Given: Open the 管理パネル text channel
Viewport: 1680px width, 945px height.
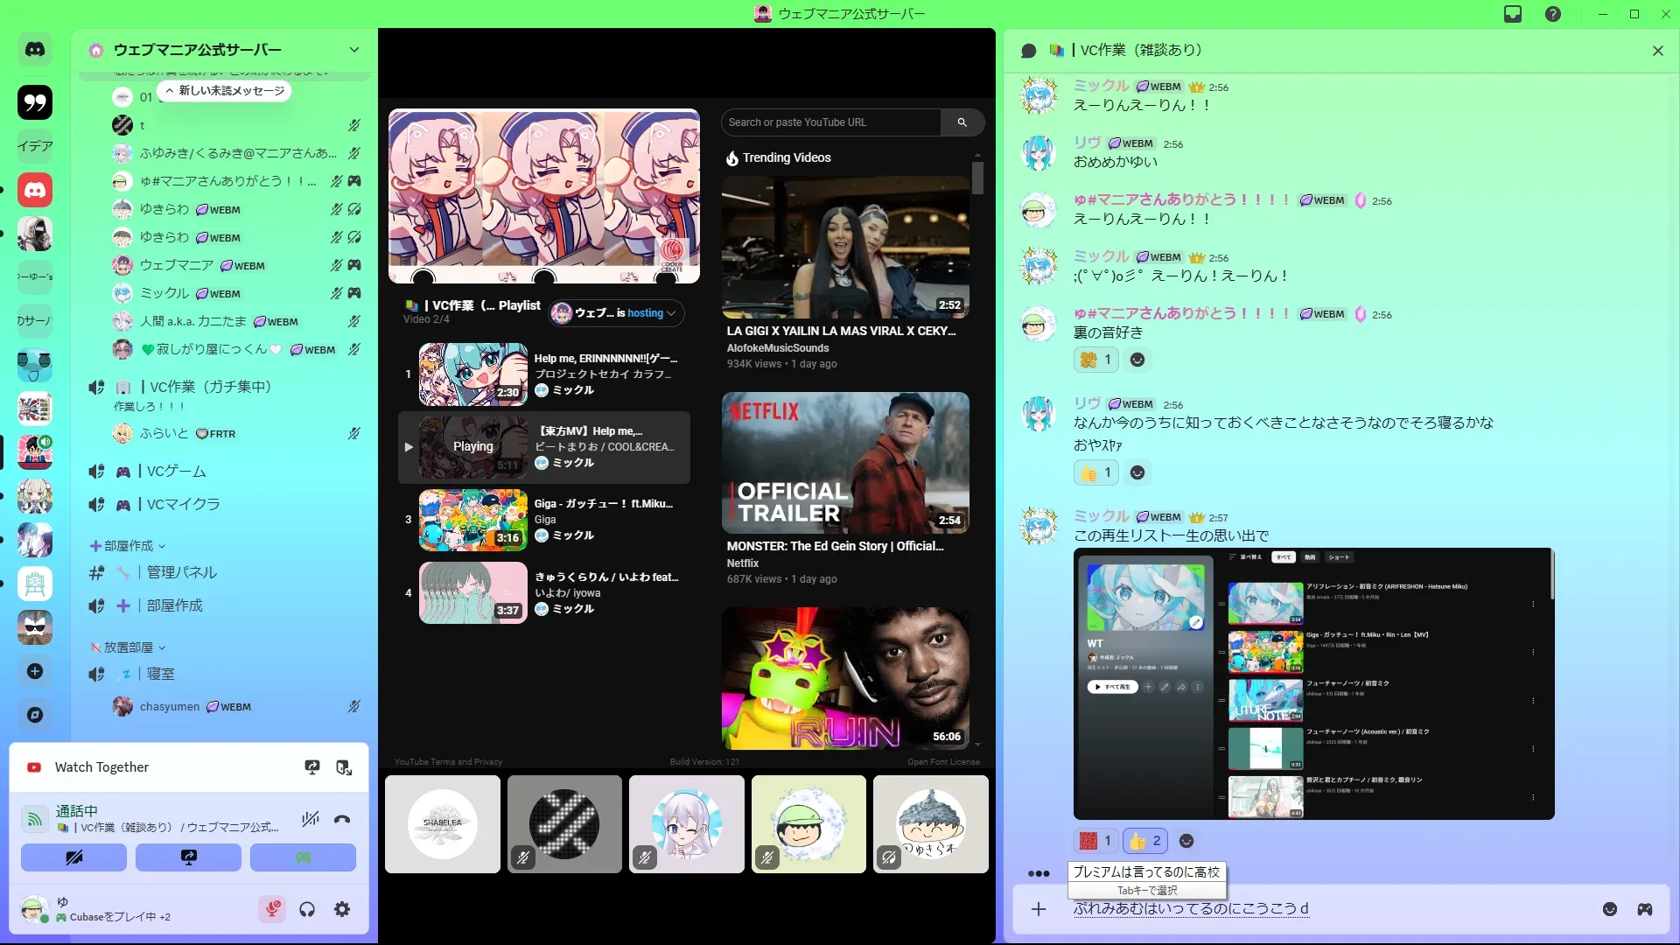Looking at the screenshot, I should (181, 572).
